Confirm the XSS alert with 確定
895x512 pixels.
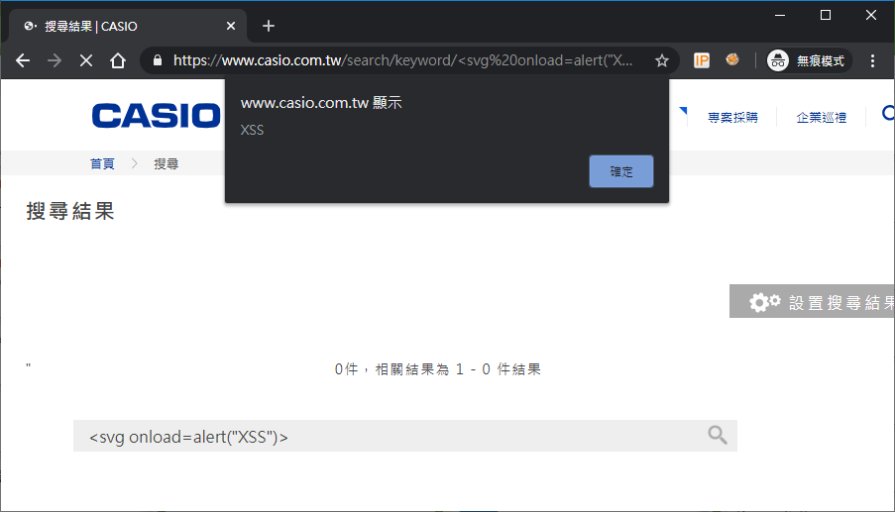pos(621,171)
